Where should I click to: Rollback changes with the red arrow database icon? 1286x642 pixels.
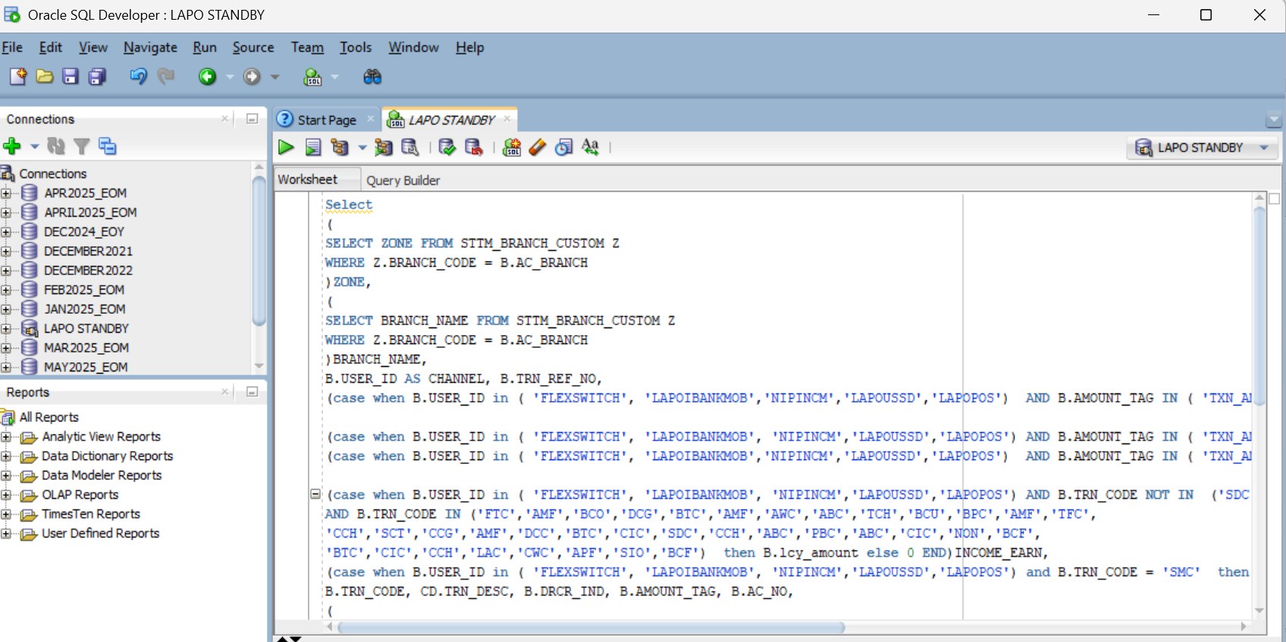coord(474,148)
